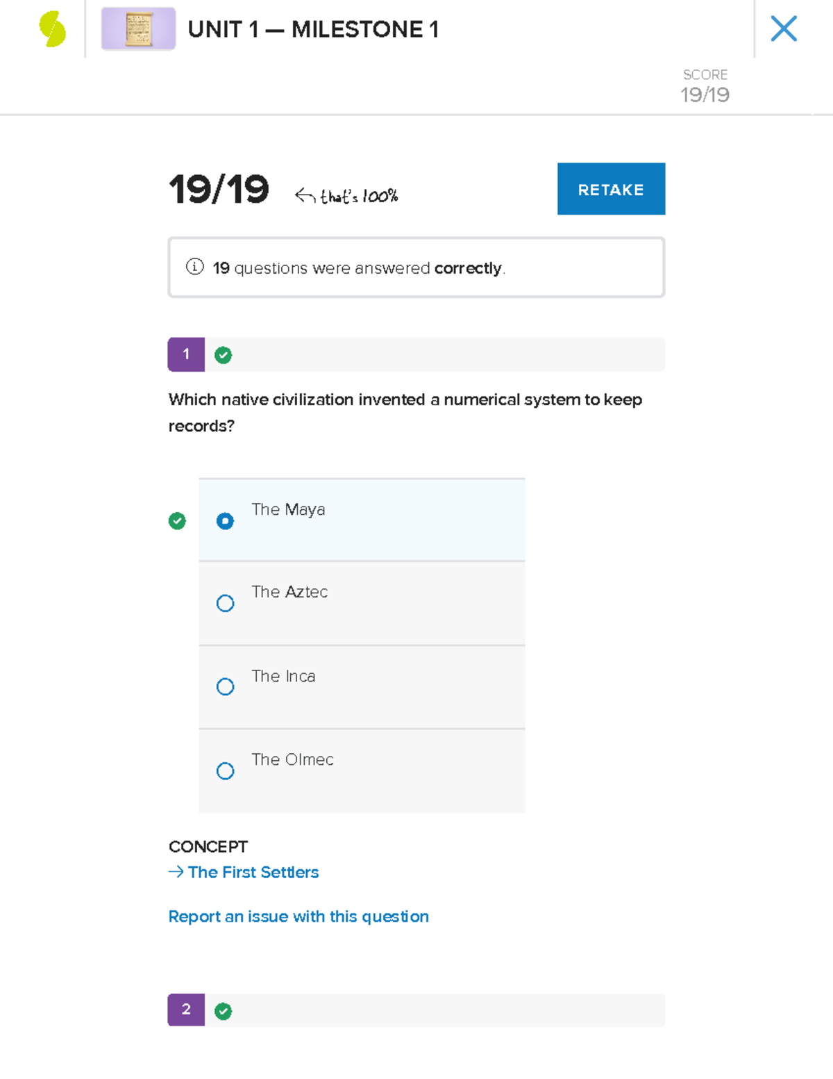
Task: Click the green checkmark beside question 2 badge
Action: click(223, 1011)
